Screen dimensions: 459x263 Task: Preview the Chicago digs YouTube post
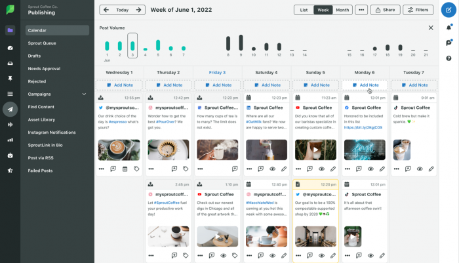(224, 255)
